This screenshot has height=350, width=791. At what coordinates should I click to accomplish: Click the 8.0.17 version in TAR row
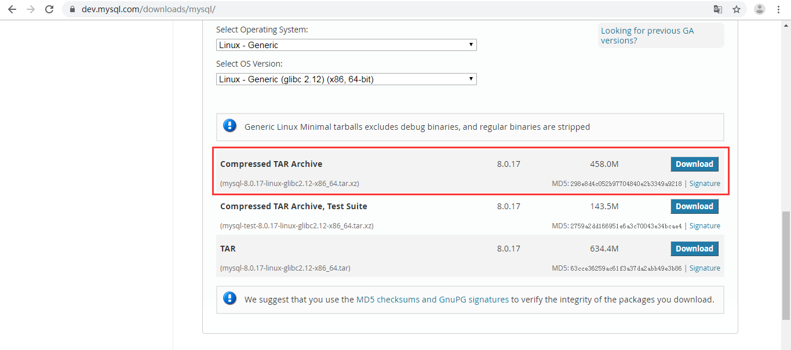point(509,249)
